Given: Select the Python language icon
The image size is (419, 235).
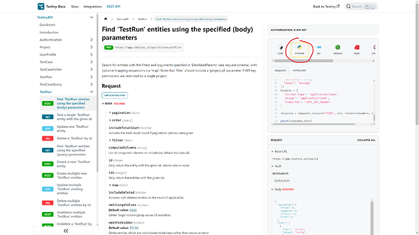Looking at the screenshot, I should (299, 49).
